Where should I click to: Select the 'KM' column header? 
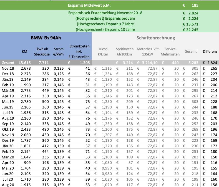click(x=24, y=52)
